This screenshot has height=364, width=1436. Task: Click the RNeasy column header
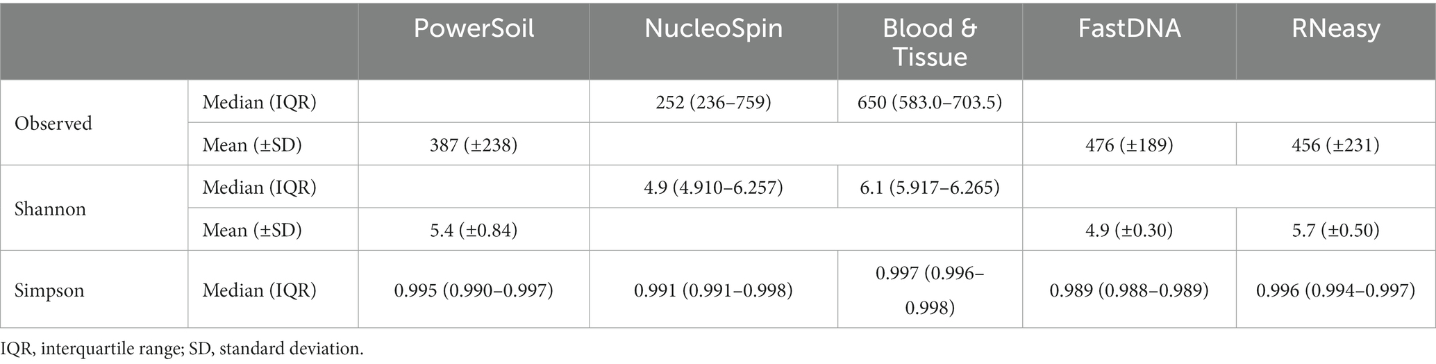(x=1335, y=29)
